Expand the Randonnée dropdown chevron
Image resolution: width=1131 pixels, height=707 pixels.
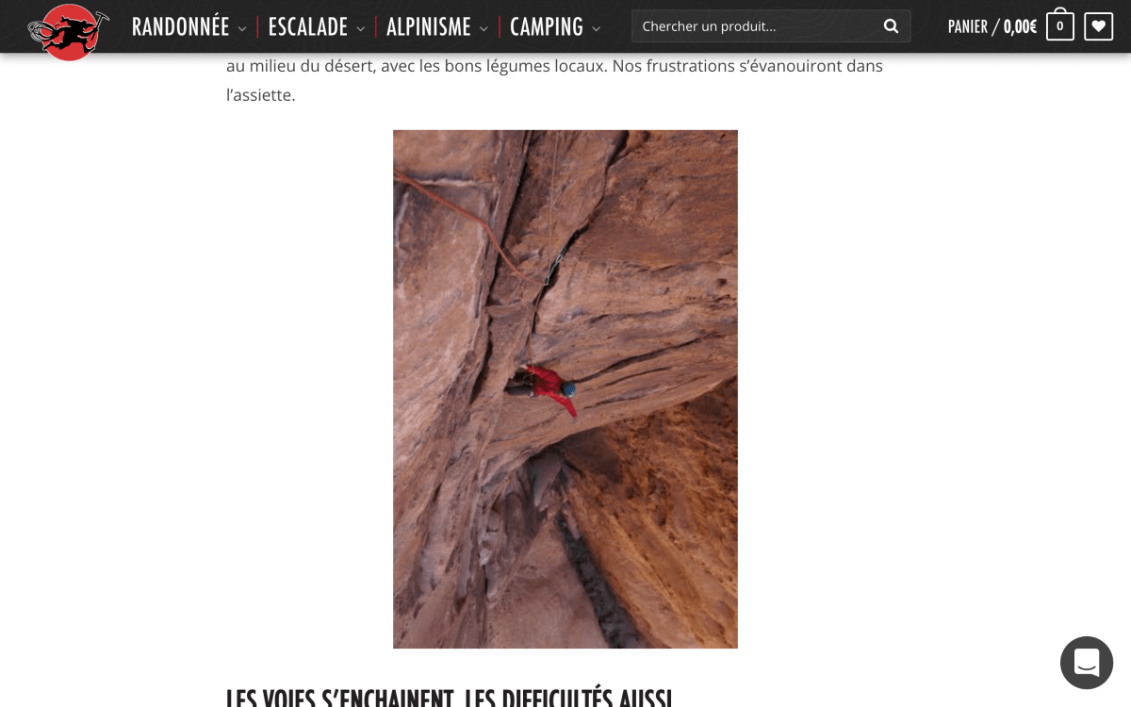(x=242, y=29)
